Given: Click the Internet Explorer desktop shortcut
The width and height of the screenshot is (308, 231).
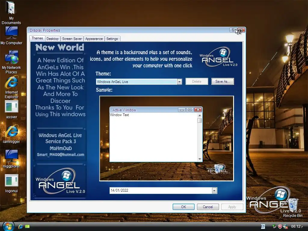Looking at the screenshot, I should (11, 88).
